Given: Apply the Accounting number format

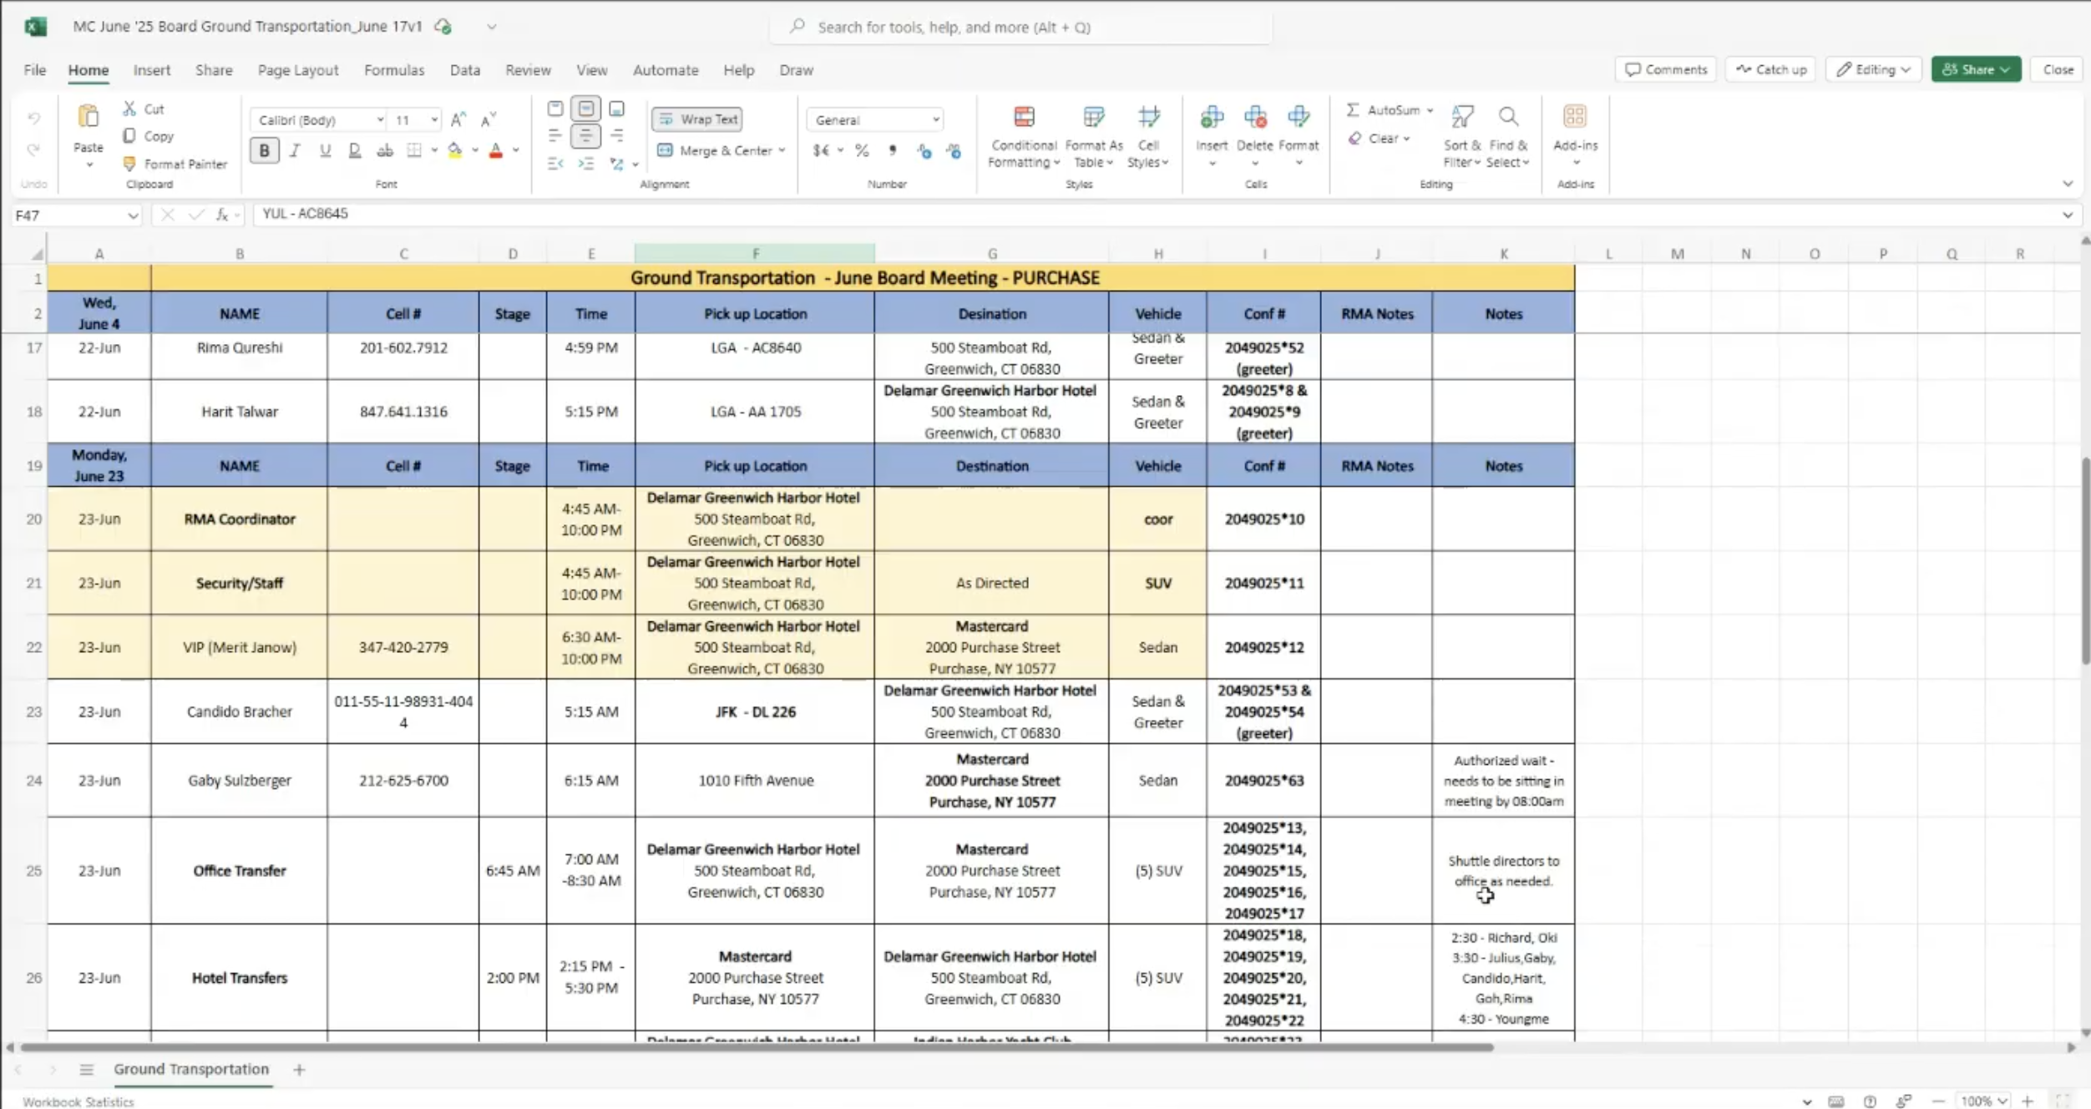Looking at the screenshot, I should [823, 150].
